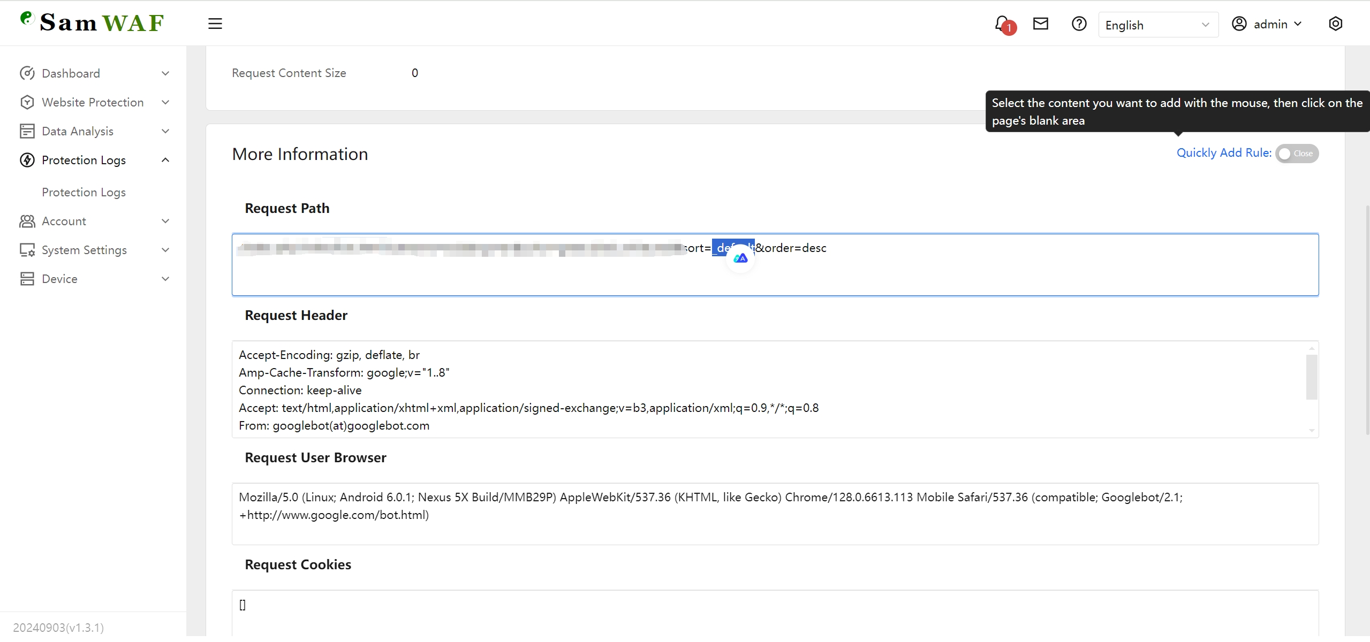Toggle the sidebar with hamburger menu

[215, 24]
